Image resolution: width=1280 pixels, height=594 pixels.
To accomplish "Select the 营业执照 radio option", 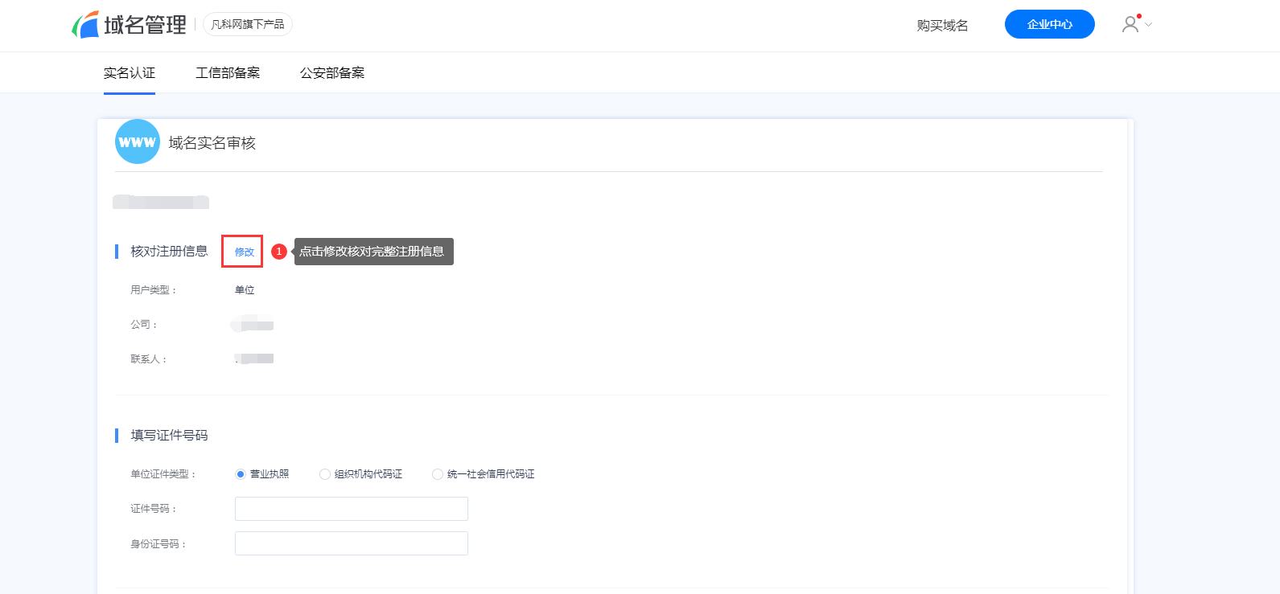I will [241, 474].
